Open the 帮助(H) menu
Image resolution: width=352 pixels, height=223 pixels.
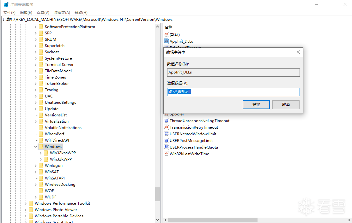(81, 13)
